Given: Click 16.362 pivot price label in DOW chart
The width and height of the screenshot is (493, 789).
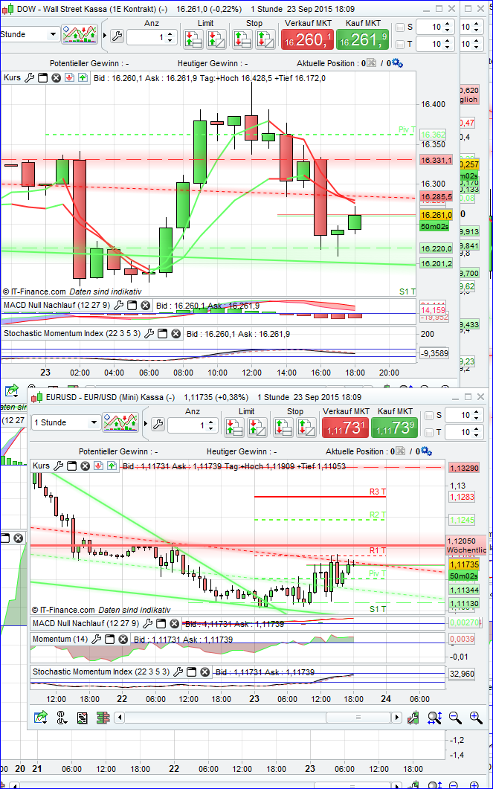Looking at the screenshot, I should (x=433, y=135).
